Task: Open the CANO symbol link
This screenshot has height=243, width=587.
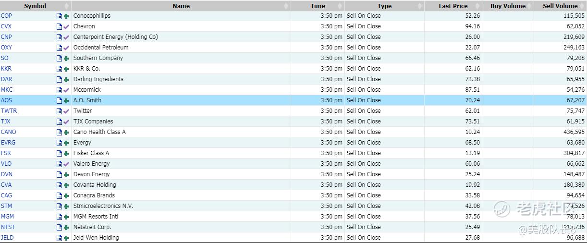Action: [x=8, y=132]
